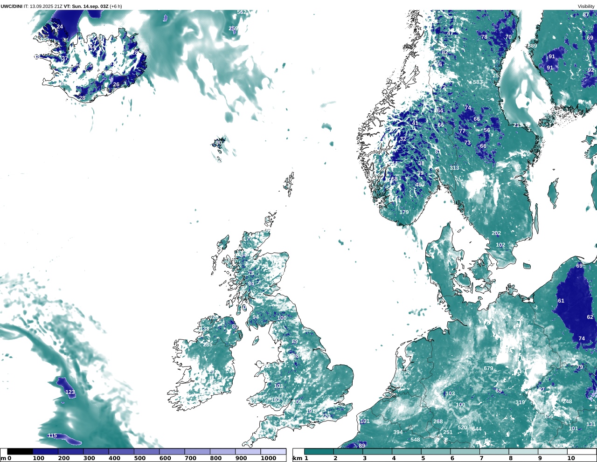Click the 191 value in southern England
Image resolution: width=597 pixels, height=462 pixels.
pos(311,411)
